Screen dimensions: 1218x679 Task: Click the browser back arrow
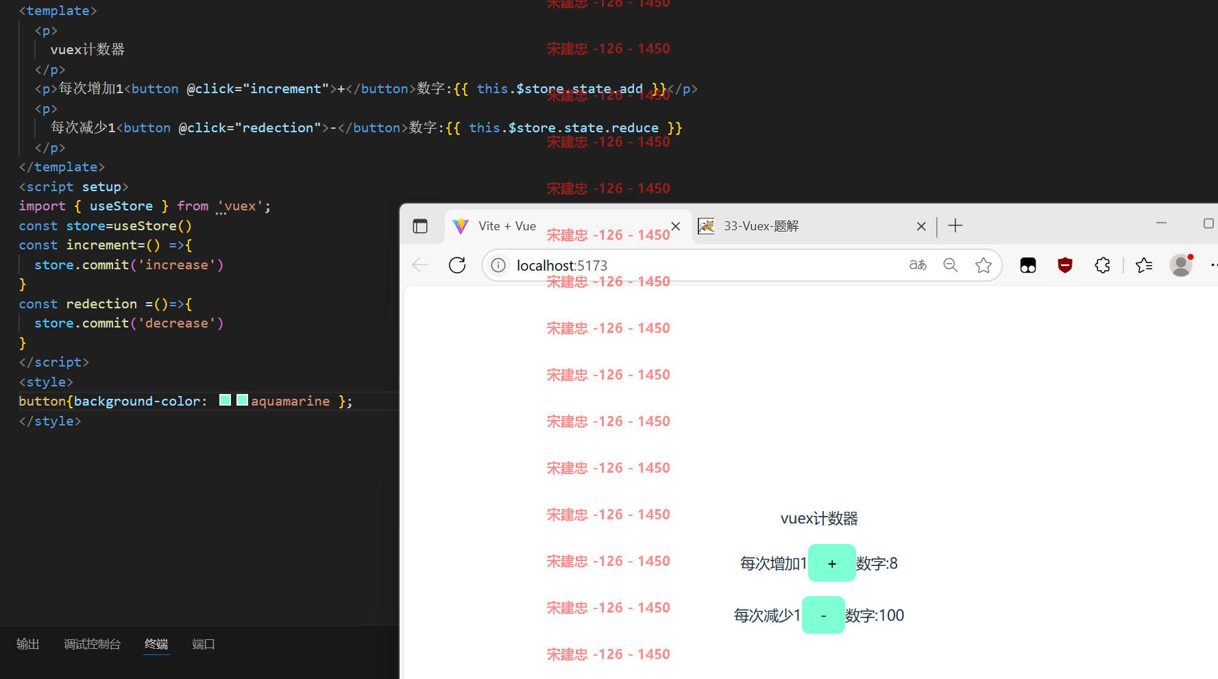point(420,265)
